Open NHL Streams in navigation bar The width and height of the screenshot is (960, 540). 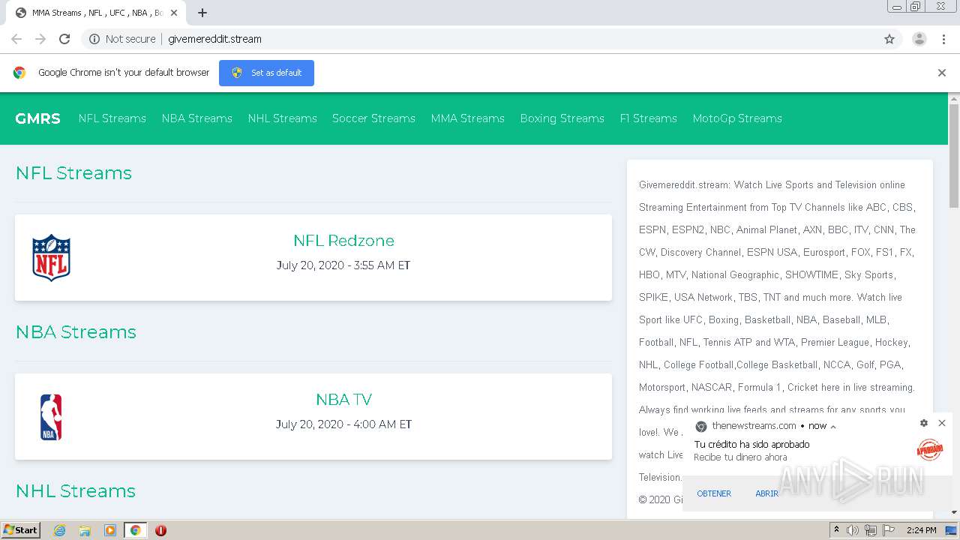pyautogui.click(x=283, y=118)
